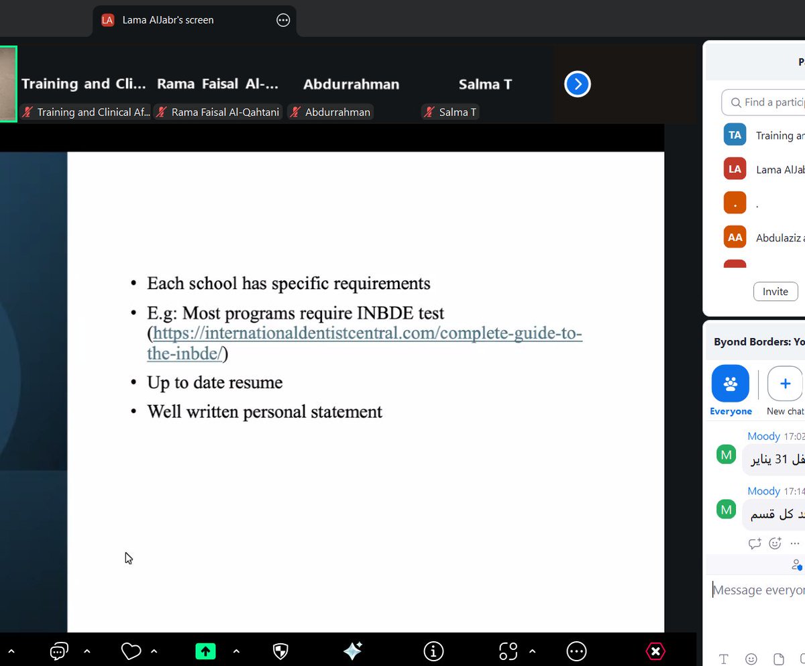Image resolution: width=805 pixels, height=666 pixels.
Task: Expand the screen capture options arrow
Action: (x=532, y=651)
